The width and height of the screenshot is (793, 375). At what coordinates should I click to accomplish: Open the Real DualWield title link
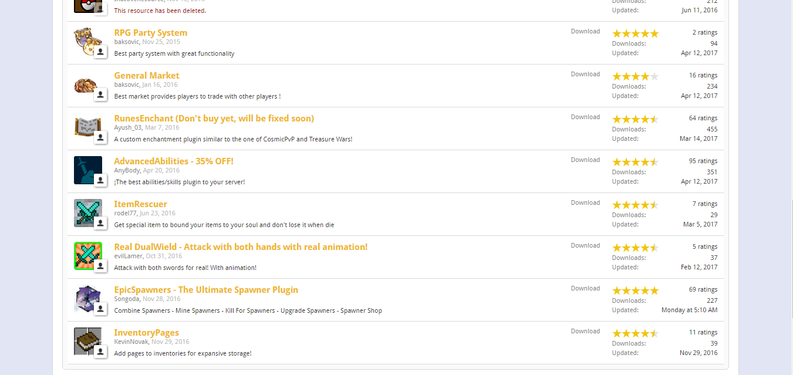tap(241, 247)
